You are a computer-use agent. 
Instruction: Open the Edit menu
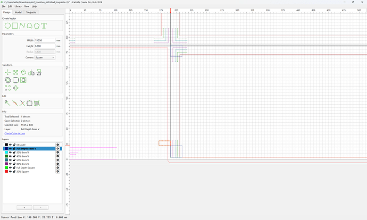[x=10, y=6]
